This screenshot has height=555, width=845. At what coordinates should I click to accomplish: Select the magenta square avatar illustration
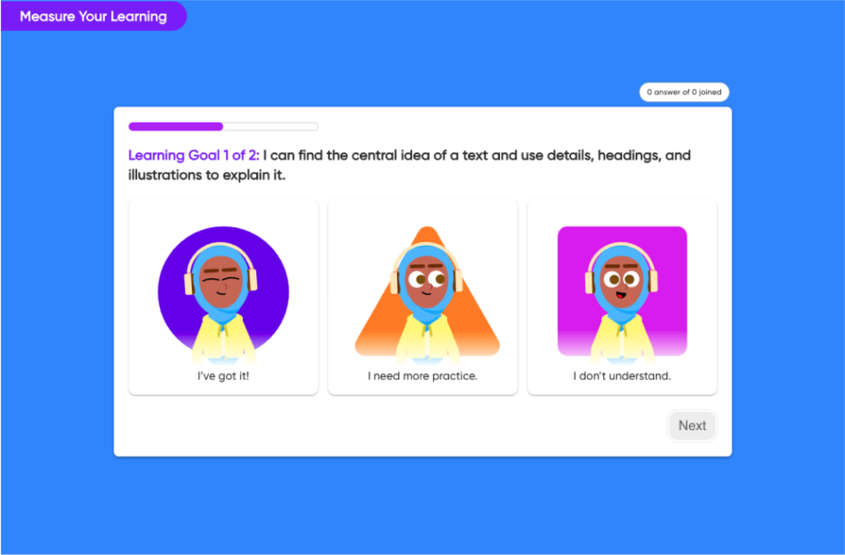[x=622, y=294]
